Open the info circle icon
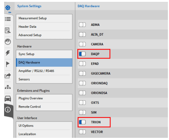Image resolution: width=169 pixels, height=140 pixels. pos(8,110)
